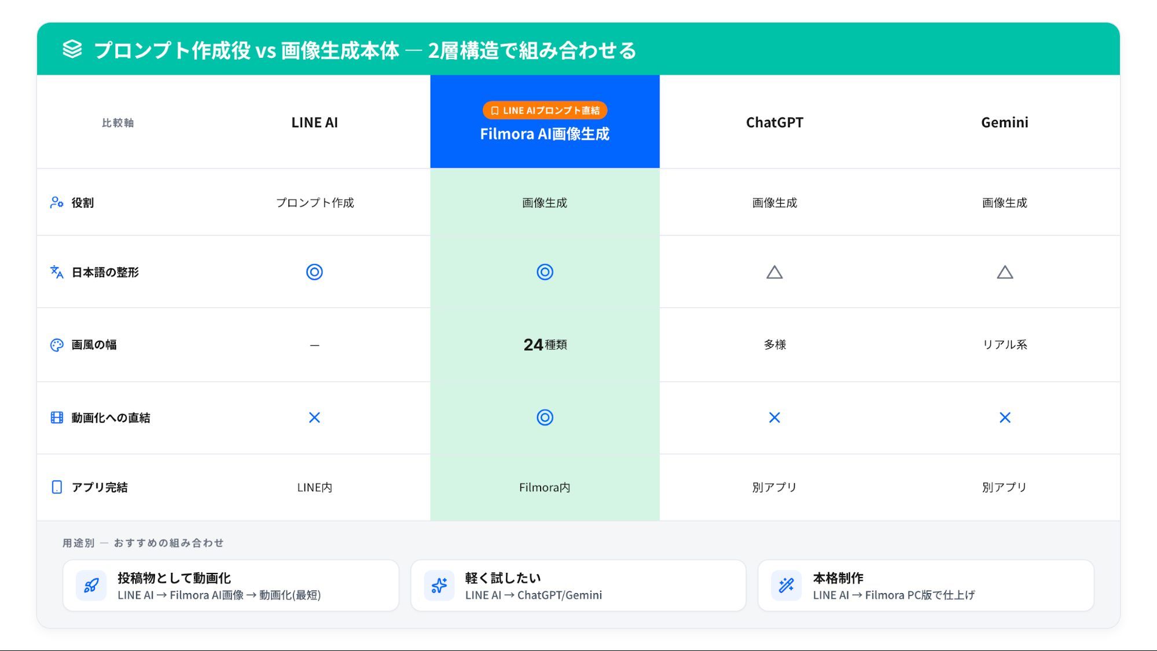Click the 多様 cell under ChatGPT

click(774, 345)
